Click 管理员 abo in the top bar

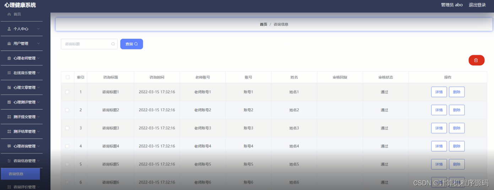click(x=452, y=5)
